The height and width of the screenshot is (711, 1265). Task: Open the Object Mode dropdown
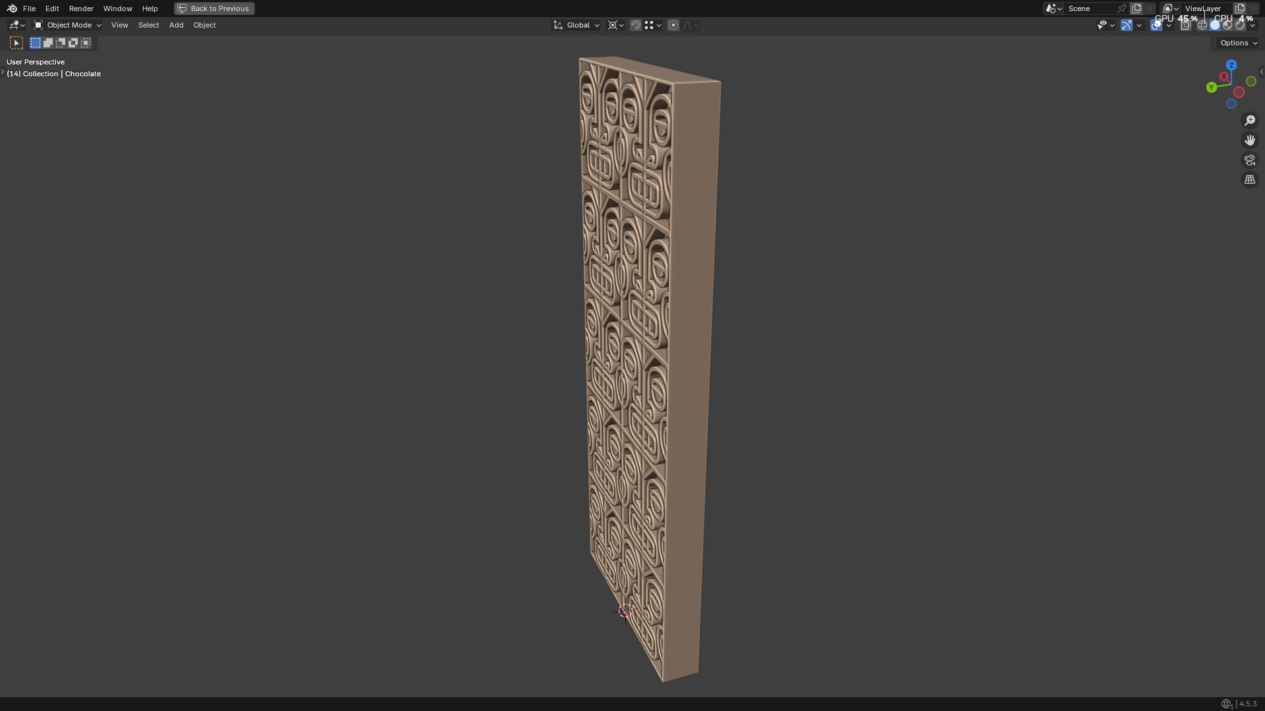pyautogui.click(x=67, y=25)
